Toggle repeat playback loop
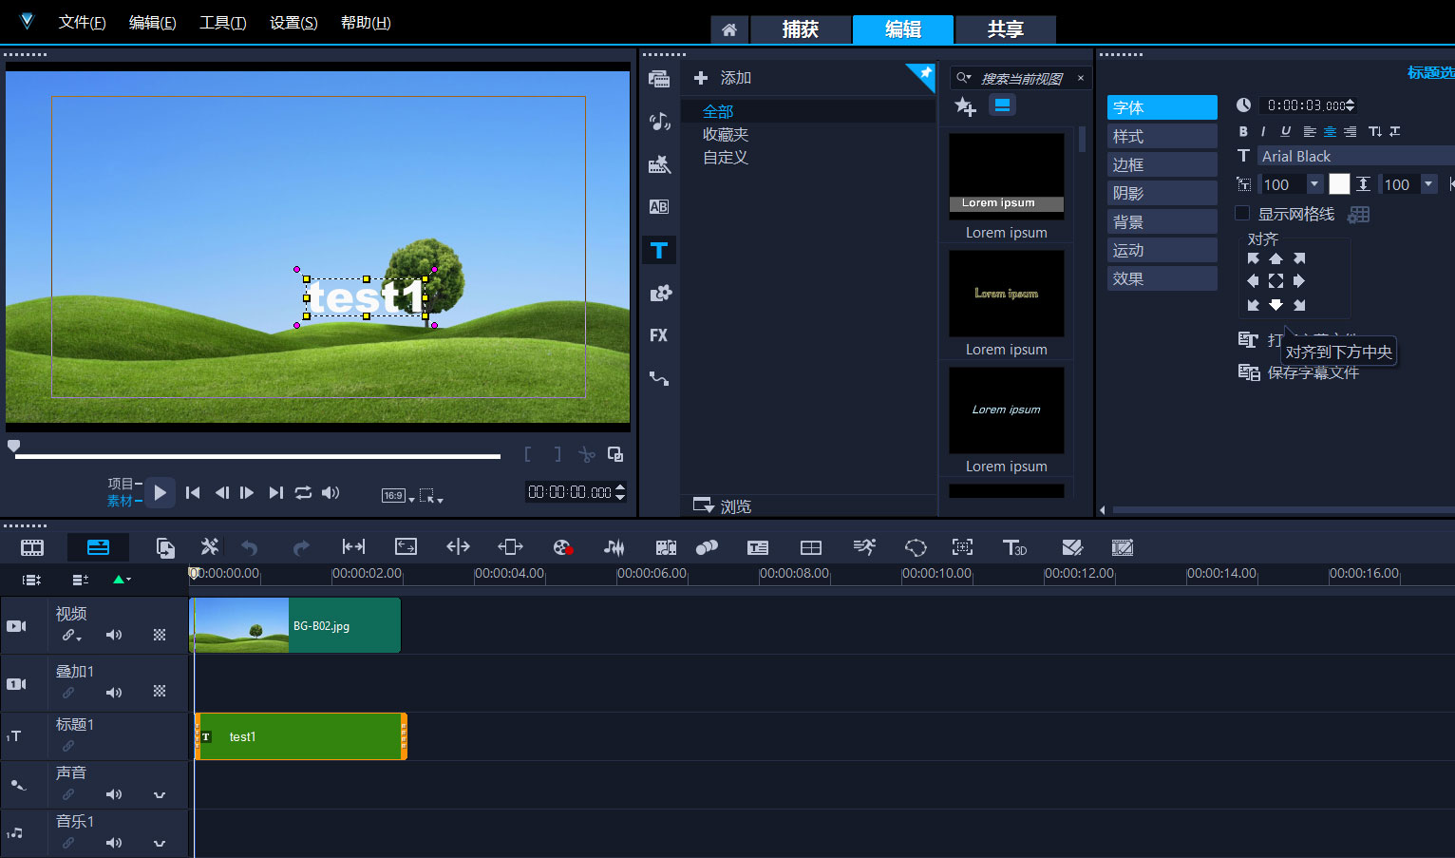The image size is (1455, 858). (303, 492)
